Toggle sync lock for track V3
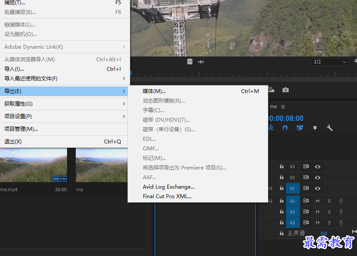The width and height of the screenshot is (357, 256). (306, 166)
